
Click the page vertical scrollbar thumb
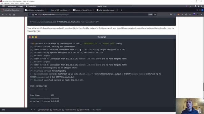(x=203, y=87)
